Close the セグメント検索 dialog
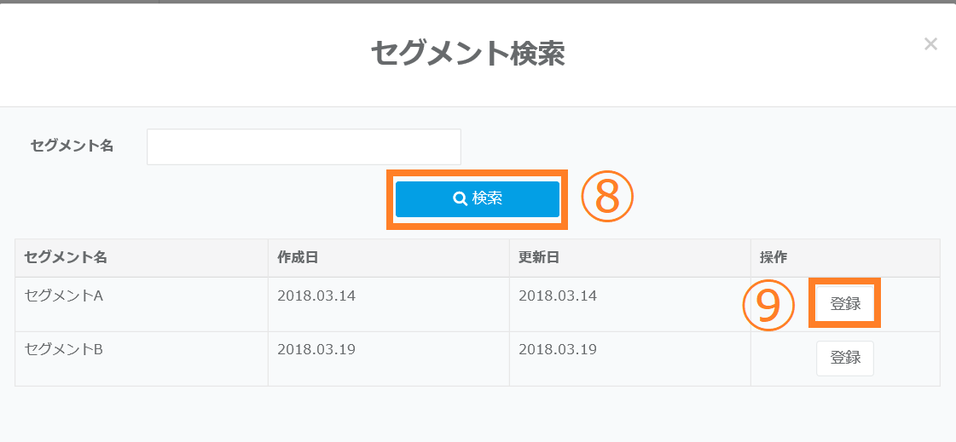This screenshot has width=956, height=442. click(x=930, y=44)
